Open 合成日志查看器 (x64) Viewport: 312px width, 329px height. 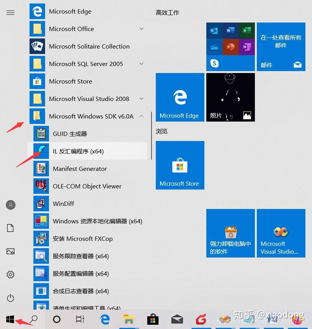[88, 291]
